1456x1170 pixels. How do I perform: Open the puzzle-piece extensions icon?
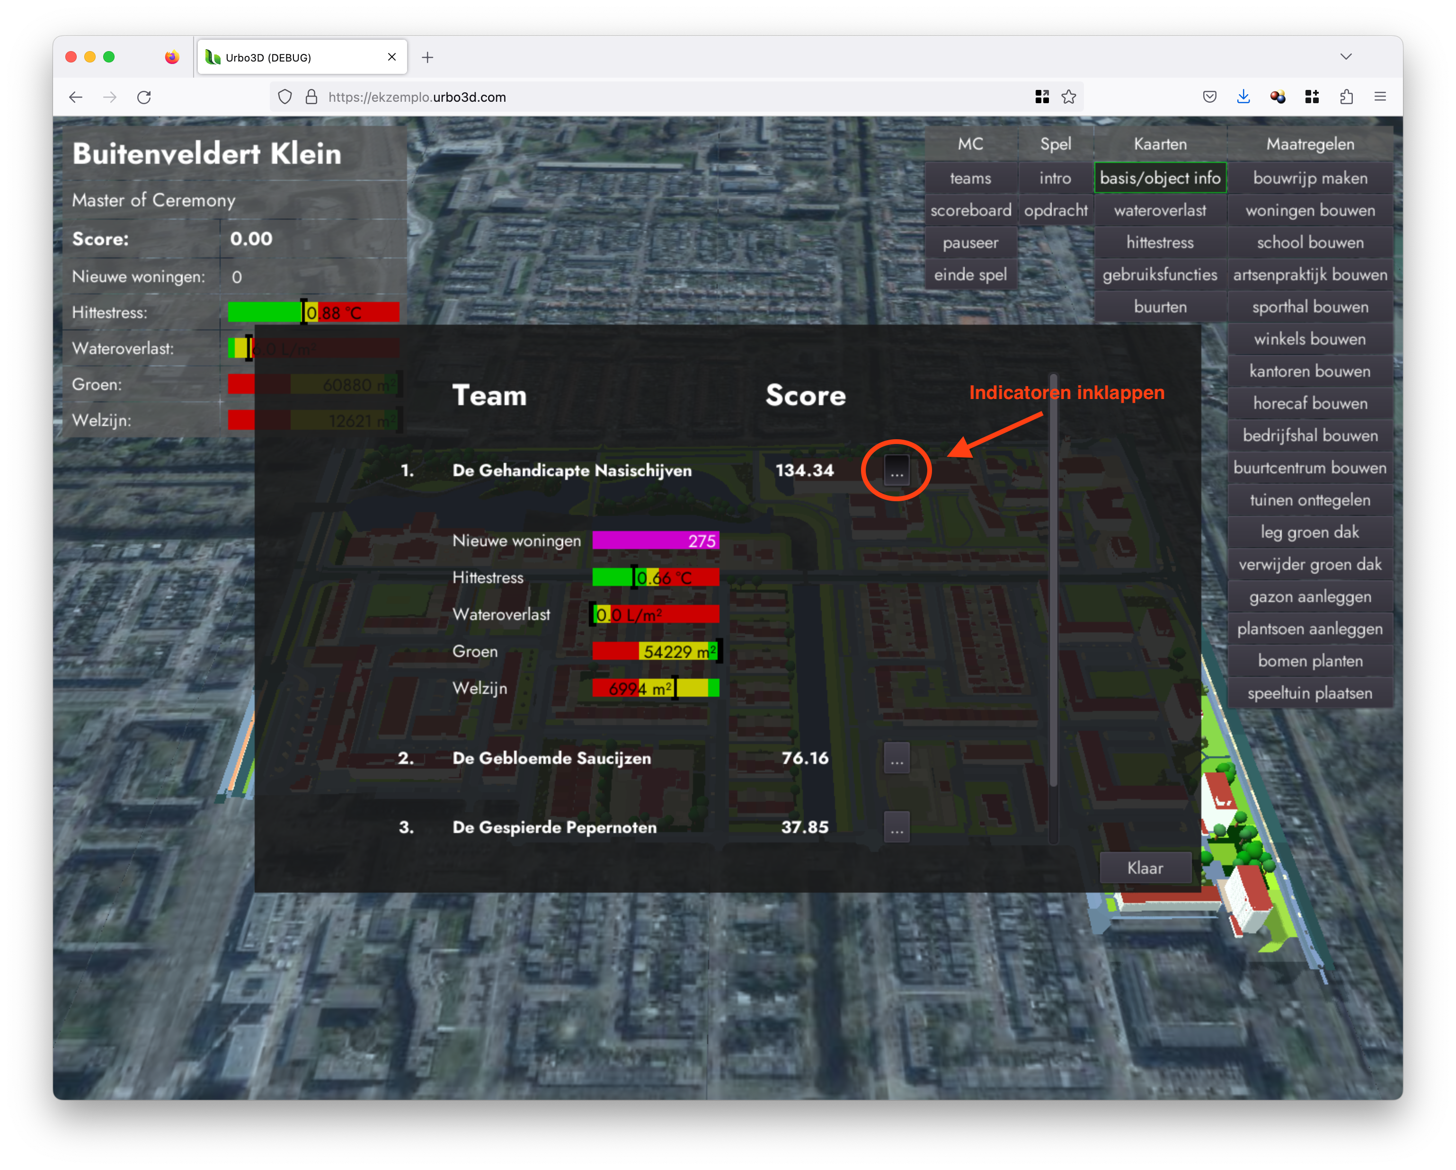coord(1346,97)
